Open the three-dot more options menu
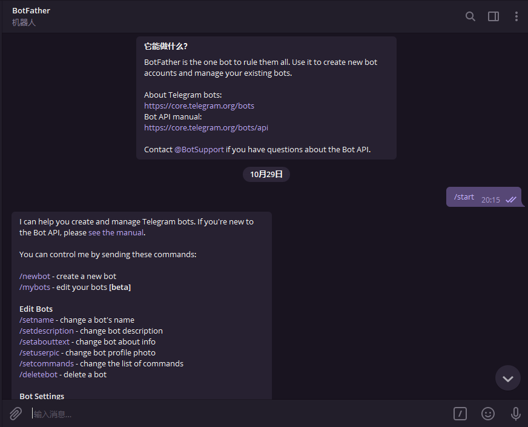The height and width of the screenshot is (427, 528). [x=516, y=16]
